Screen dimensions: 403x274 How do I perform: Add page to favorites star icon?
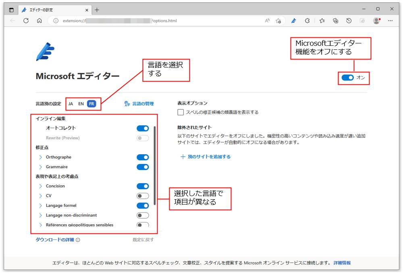[278, 21]
